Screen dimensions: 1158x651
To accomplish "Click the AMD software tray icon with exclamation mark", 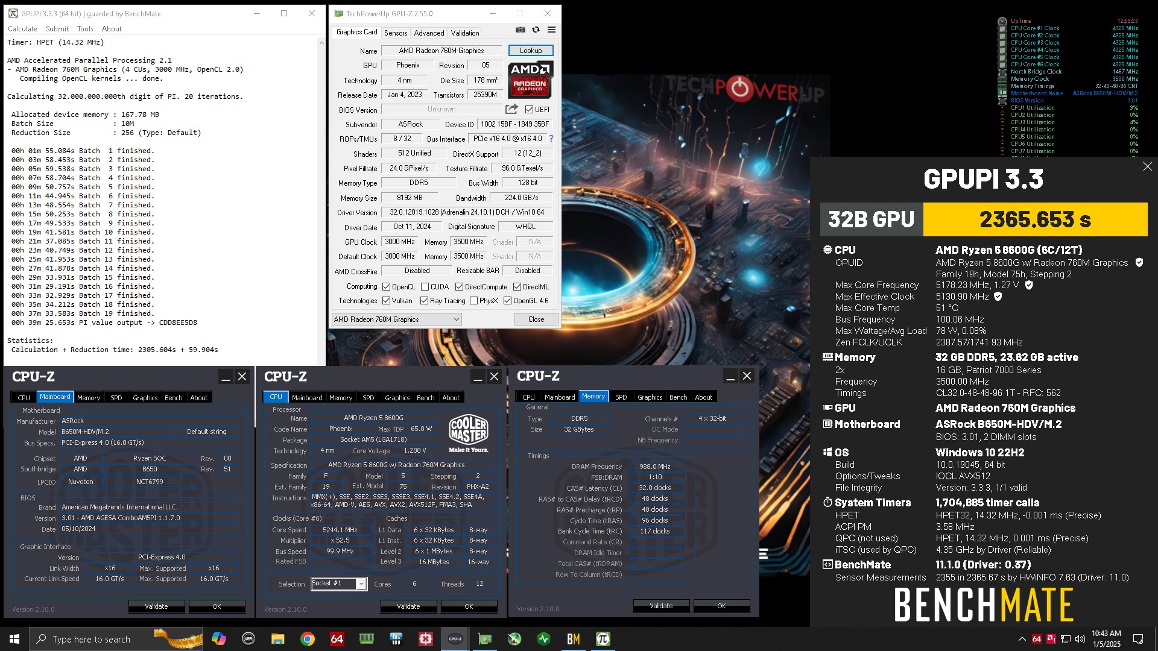I will pyautogui.click(x=1051, y=639).
